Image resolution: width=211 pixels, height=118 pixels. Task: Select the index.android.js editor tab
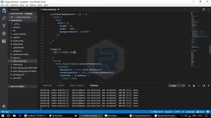point(49,10)
